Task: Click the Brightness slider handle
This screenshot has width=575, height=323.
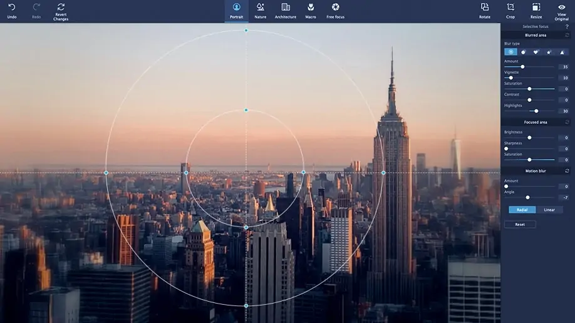Action: 529,138
